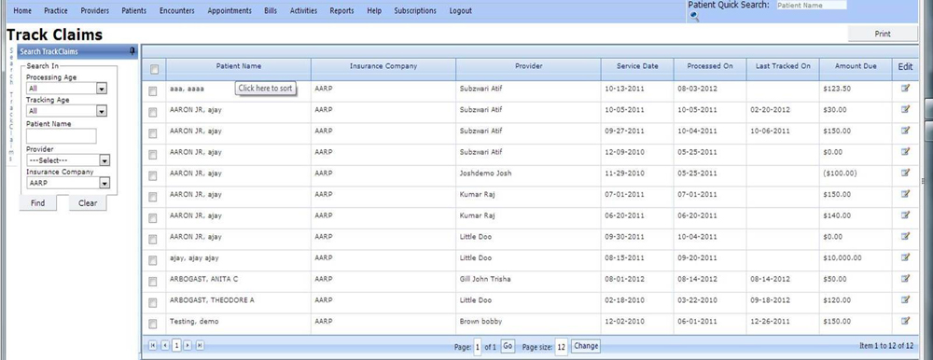This screenshot has height=360, width=933.
Task: Click the Page size input box
Action: coord(561,346)
